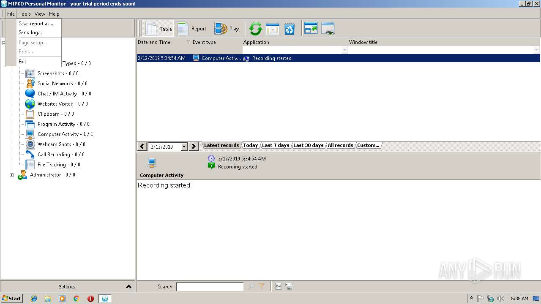
Task: Switch to All records tab
Action: click(340, 145)
